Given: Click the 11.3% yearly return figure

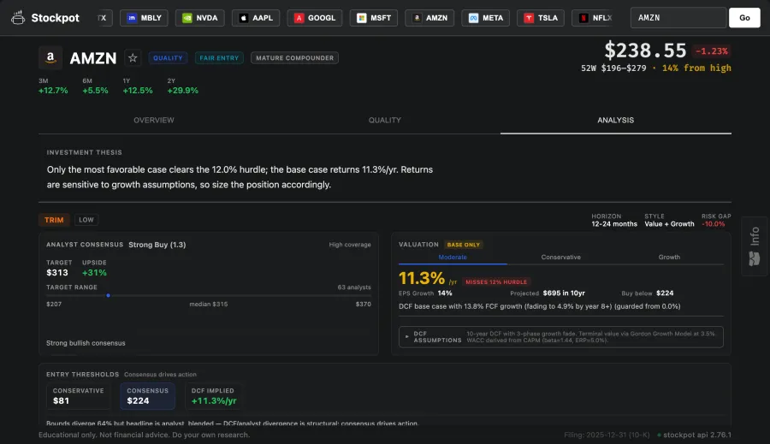Looking at the screenshot, I should [422, 279].
